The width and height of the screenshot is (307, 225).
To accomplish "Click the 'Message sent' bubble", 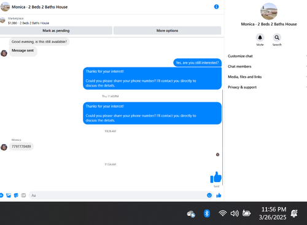I will (x=23, y=51).
